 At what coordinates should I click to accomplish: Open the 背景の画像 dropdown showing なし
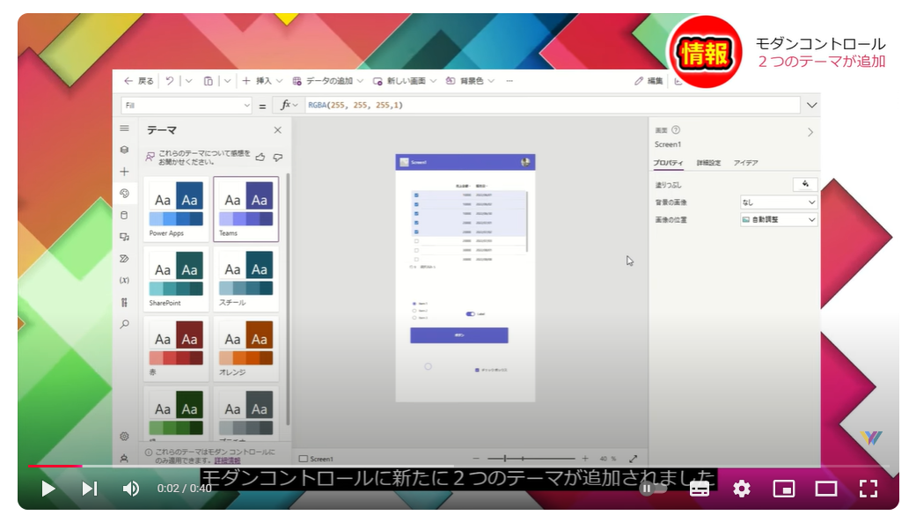[x=779, y=202]
